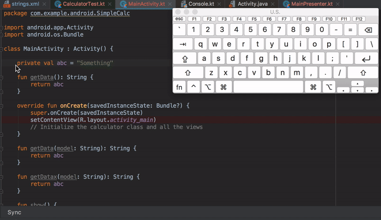Switch to the MainPresenter.kt tab
Image resolution: width=381 pixels, height=220 pixels.
point(312,4)
